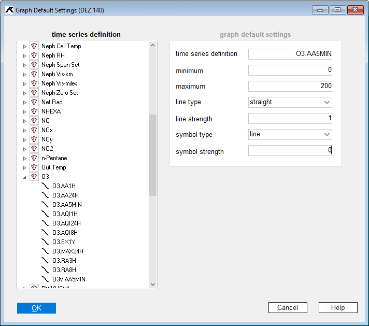Screen dimensions: 369x326
Task: Click the curve icon beside O3.MAX24H
Action: [x=45, y=251]
